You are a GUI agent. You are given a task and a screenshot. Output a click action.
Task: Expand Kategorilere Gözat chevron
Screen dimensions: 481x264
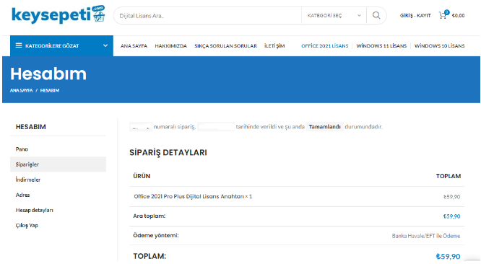[x=105, y=45]
